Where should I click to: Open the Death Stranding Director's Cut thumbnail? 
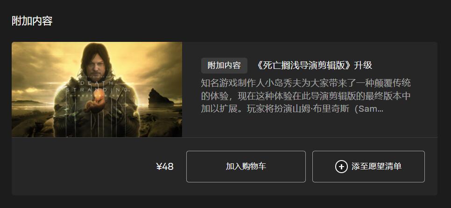point(97,89)
